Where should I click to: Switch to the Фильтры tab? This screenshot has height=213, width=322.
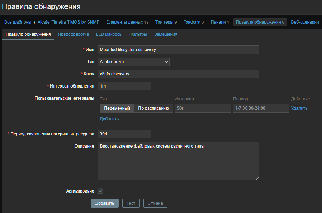coord(138,34)
